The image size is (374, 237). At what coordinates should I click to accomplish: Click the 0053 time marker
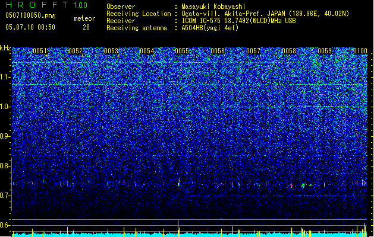pos(111,51)
